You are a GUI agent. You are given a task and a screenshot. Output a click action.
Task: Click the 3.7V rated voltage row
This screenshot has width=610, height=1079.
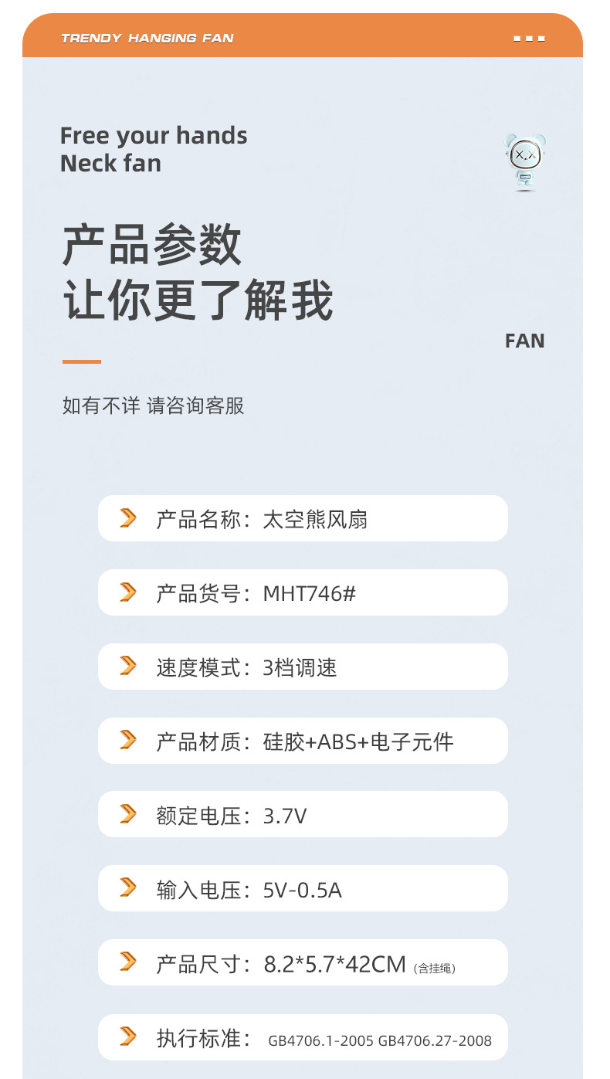(x=303, y=814)
